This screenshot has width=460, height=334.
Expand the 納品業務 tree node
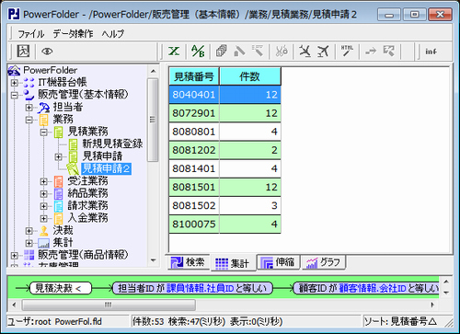(43, 194)
